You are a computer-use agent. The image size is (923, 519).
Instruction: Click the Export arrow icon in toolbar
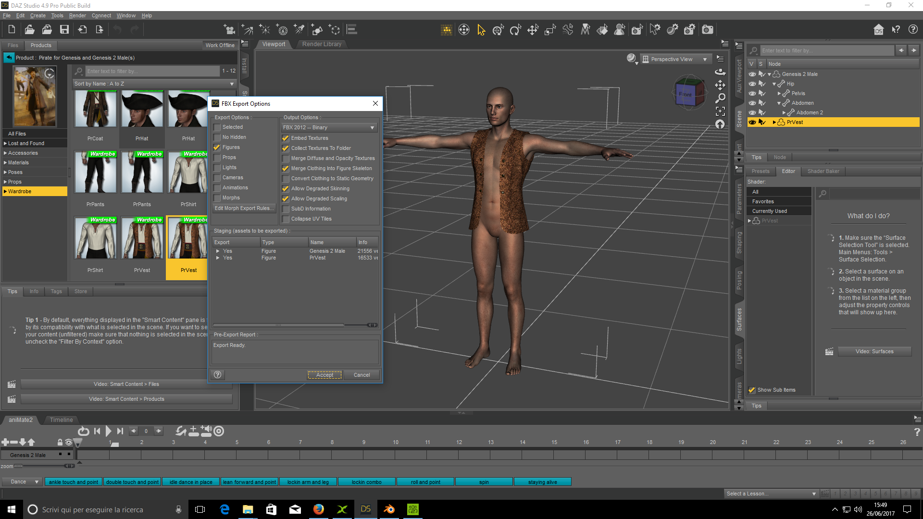100,29
